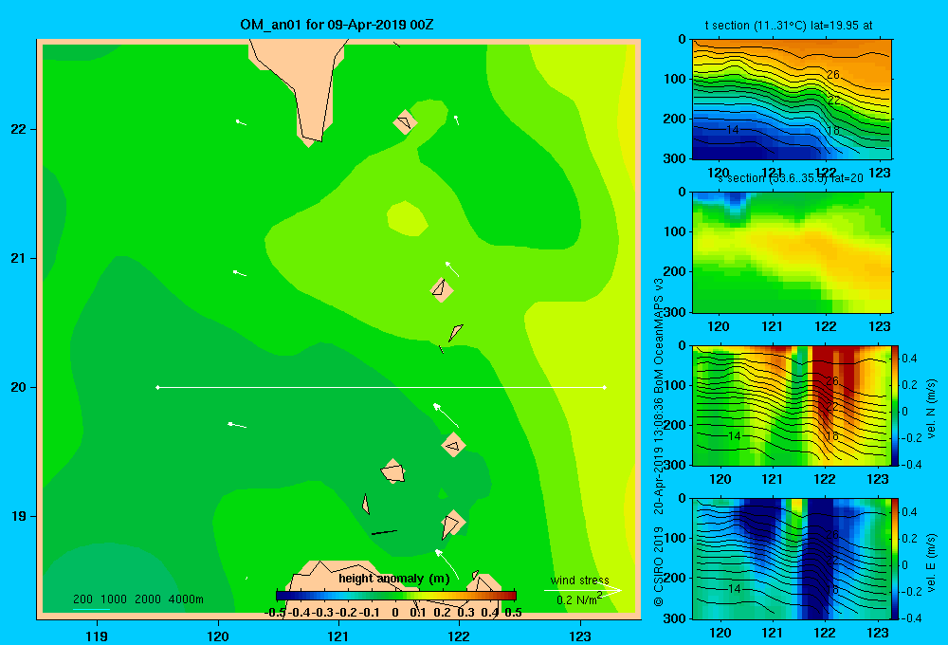Open the northward velocity (vel. N) section panel
This screenshot has width=948, height=645.
pyautogui.click(x=792, y=405)
